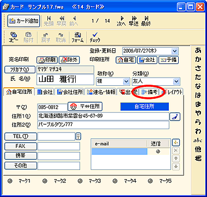Switch to the 備考 tab
Viewport: 207px width, 197px height.
pyautogui.click(x=149, y=92)
